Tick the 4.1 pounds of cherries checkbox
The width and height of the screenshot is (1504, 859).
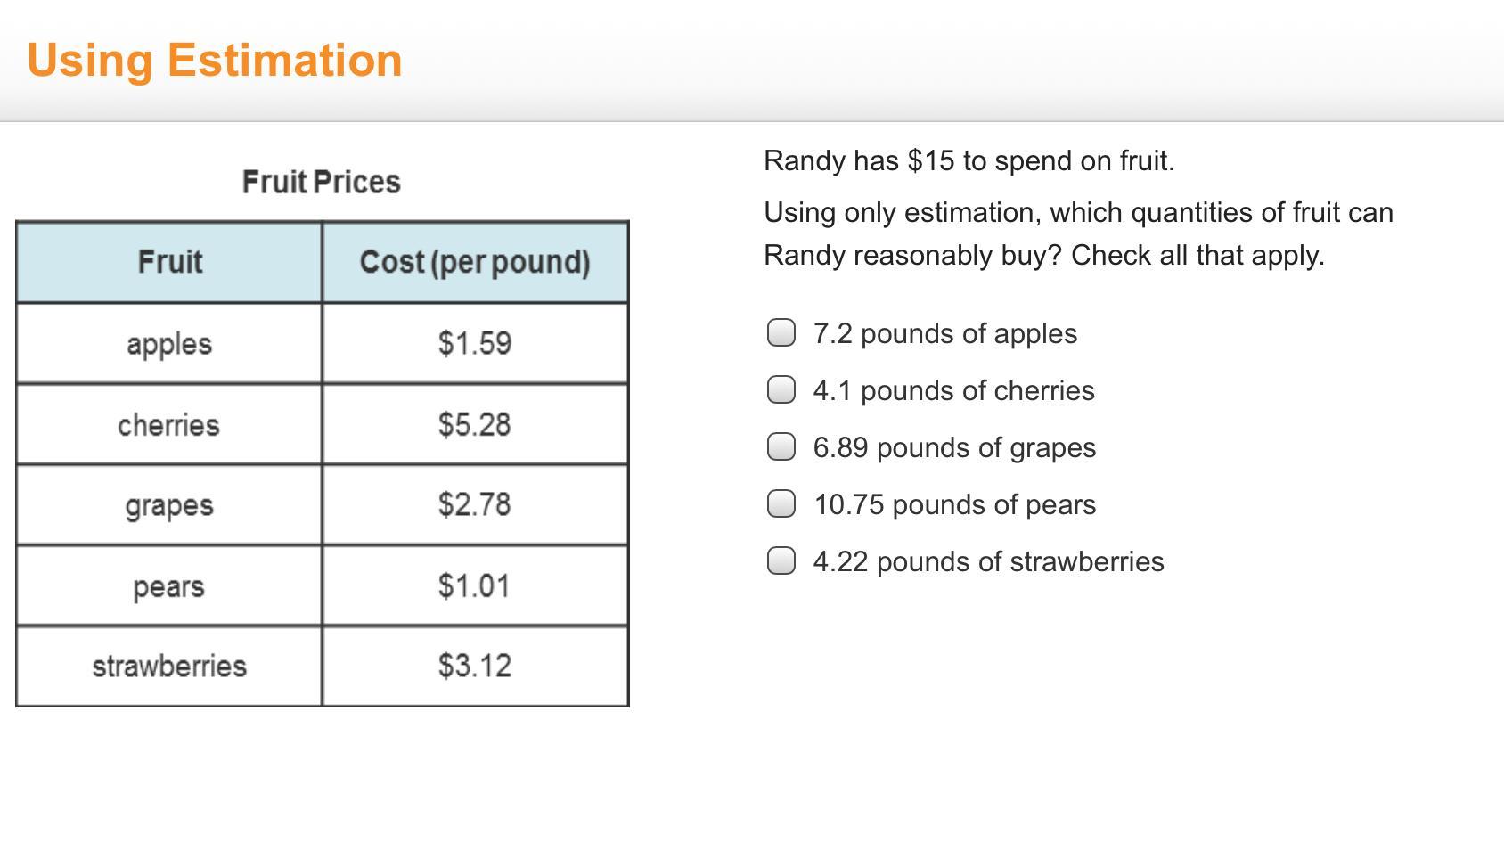click(781, 390)
